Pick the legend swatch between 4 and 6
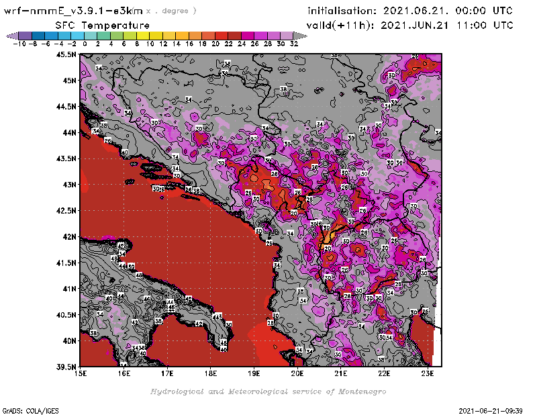 tap(117, 36)
